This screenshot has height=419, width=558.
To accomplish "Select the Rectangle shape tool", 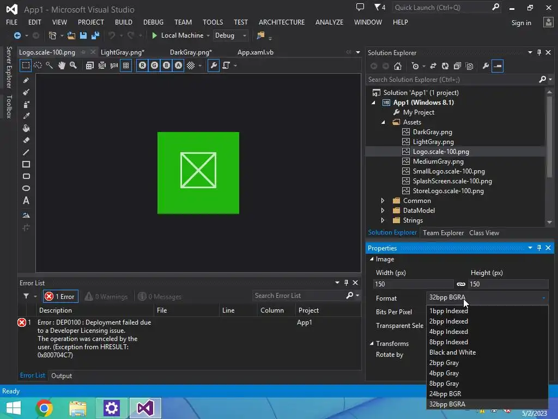I will pos(26,164).
